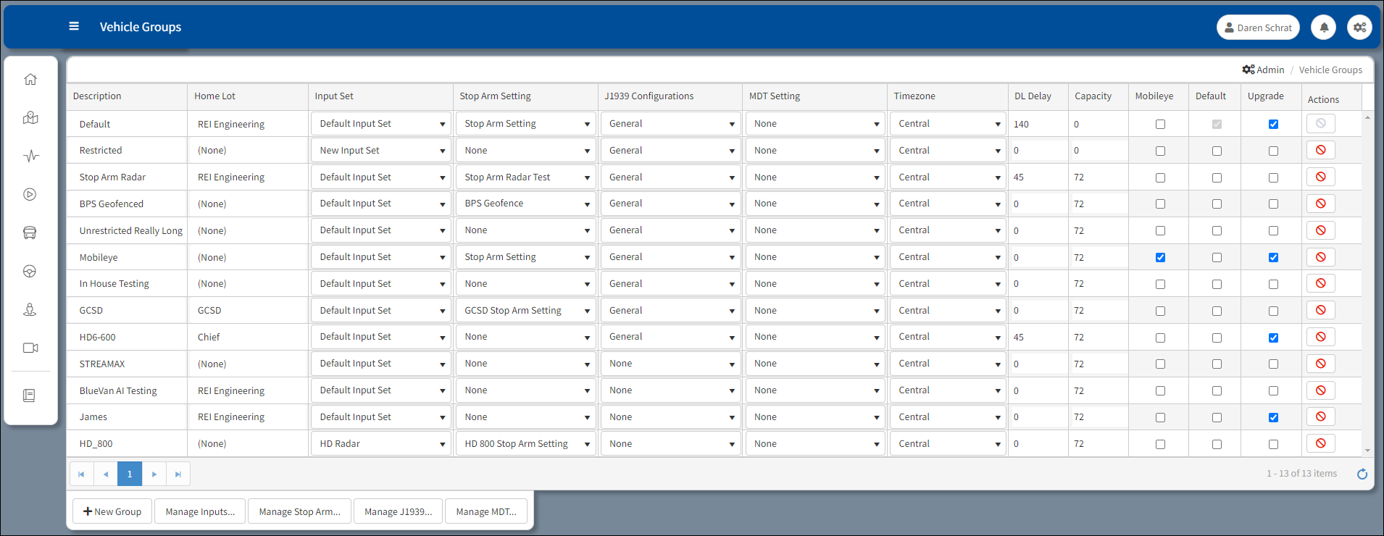
Task: Edit DL Delay field for the Default row
Action: pos(1038,125)
